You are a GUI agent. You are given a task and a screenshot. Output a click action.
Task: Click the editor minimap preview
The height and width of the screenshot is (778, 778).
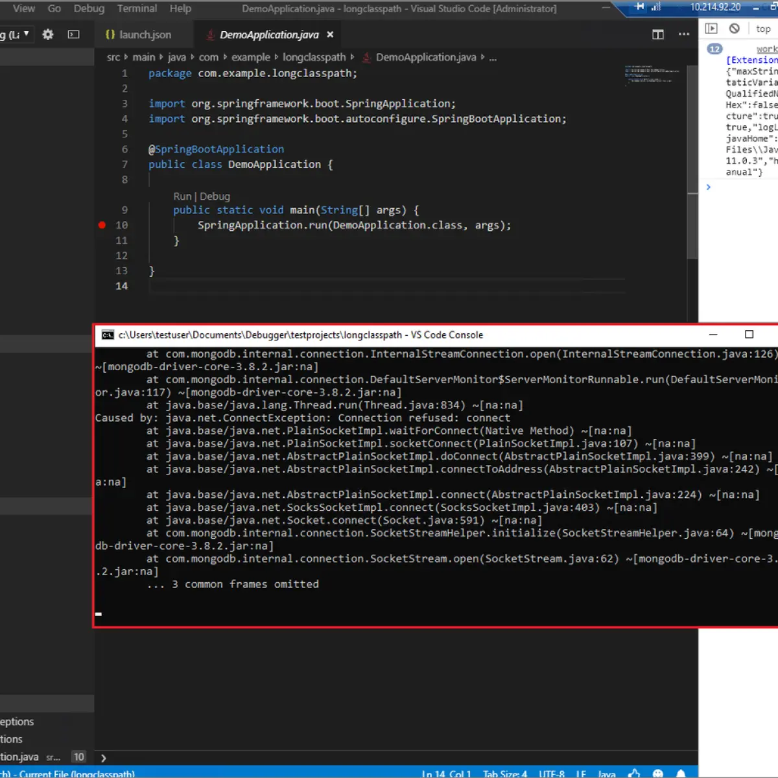[x=652, y=74]
